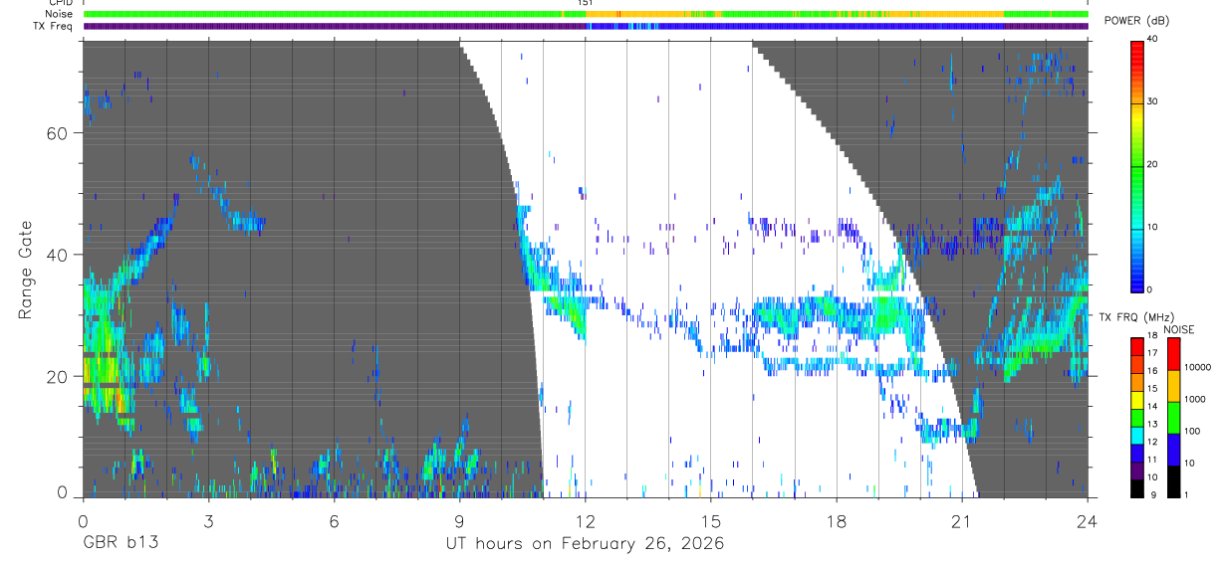Click the POWER (dB) colorbar title
This screenshot has width=1223, height=564.
tap(1135, 21)
